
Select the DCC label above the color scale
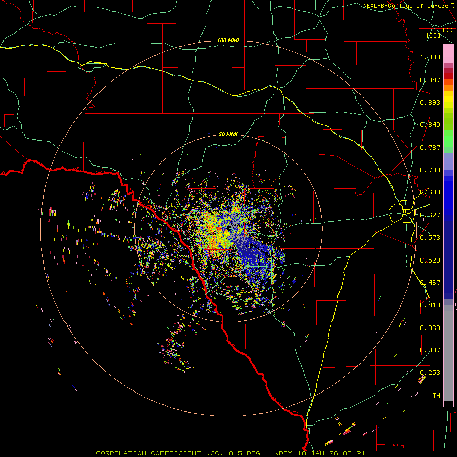446,30
